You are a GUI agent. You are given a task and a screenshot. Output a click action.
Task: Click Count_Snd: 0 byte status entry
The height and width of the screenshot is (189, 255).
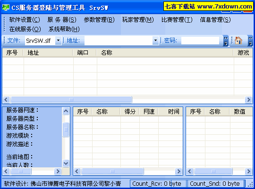click(216, 184)
